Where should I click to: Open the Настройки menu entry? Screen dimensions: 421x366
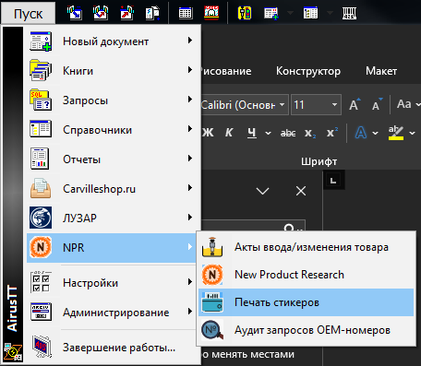[112, 283]
